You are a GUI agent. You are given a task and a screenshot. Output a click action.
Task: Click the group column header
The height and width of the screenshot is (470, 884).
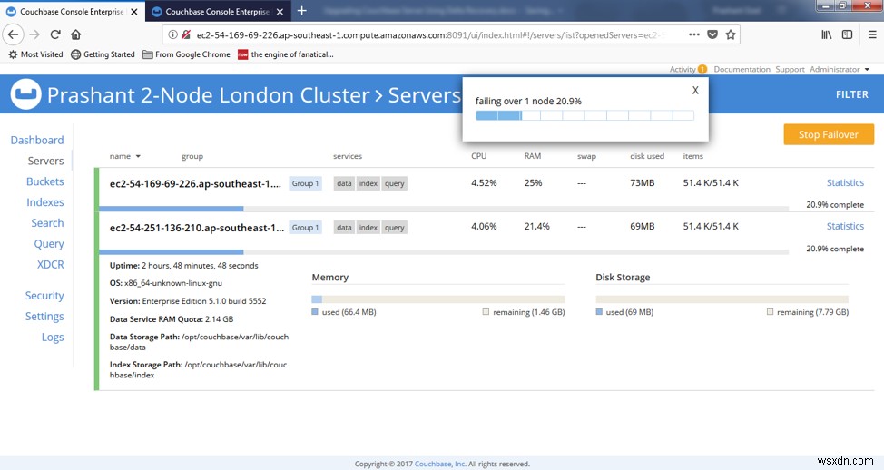pos(192,156)
